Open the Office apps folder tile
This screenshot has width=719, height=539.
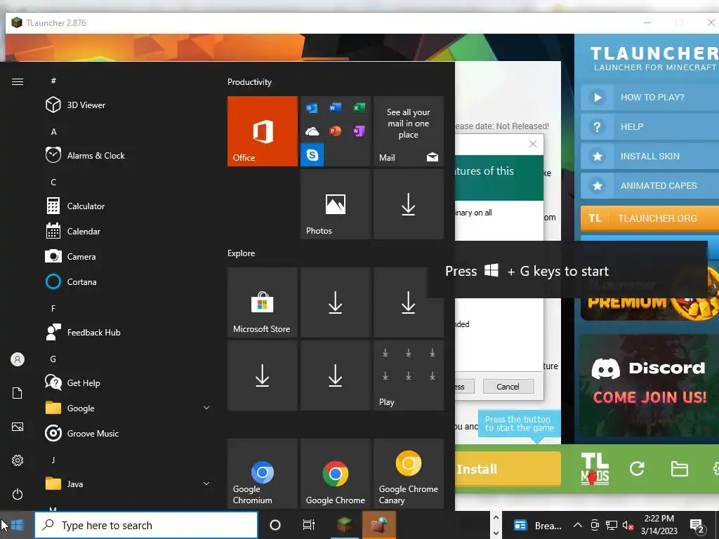[x=335, y=131]
